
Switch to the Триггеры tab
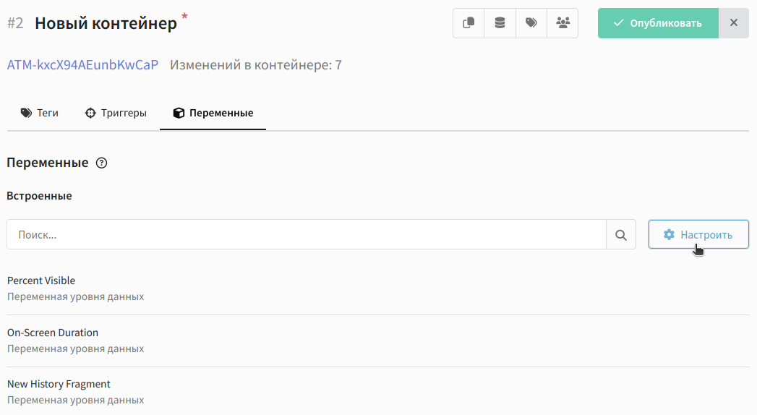(116, 113)
